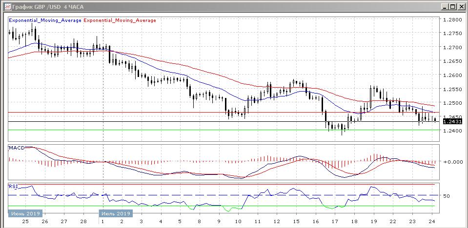The image size is (468, 228).
Task: Select the Июль 2019 timeline label
Action: click(116, 214)
